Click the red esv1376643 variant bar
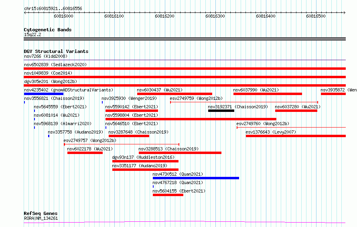Viewport: 357px width, 227px height. 296,136
